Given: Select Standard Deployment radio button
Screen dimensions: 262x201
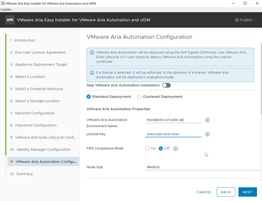Looking at the screenshot, I should [88, 97].
